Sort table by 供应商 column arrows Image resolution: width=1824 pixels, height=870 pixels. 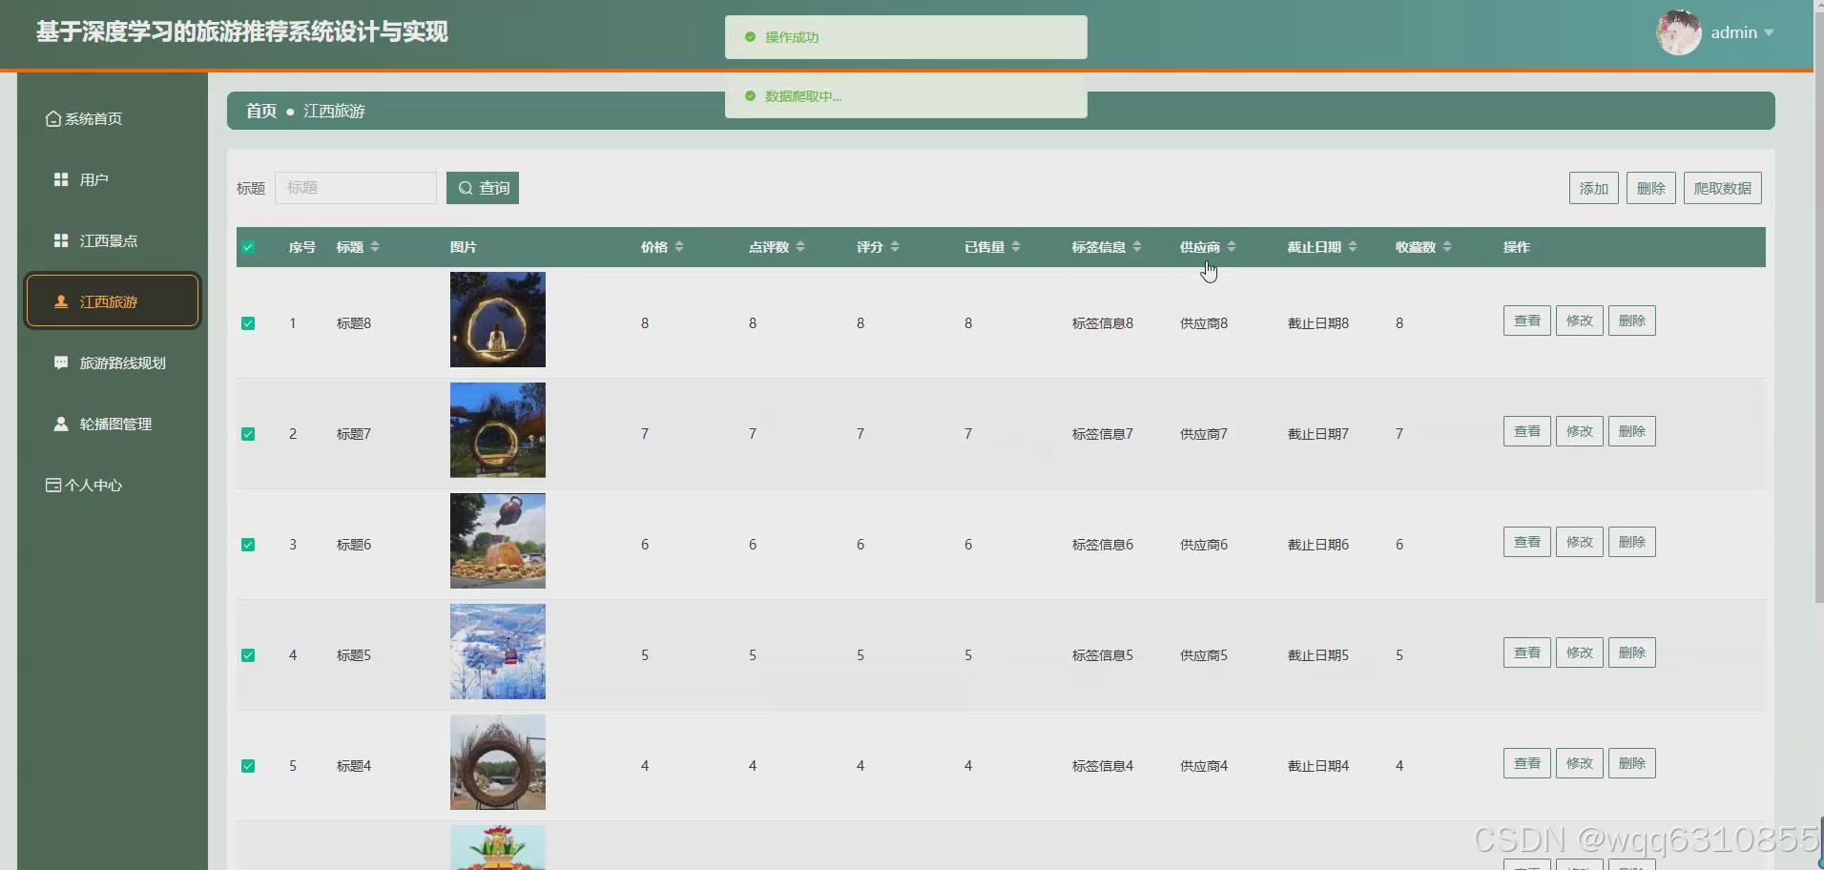1232,247
